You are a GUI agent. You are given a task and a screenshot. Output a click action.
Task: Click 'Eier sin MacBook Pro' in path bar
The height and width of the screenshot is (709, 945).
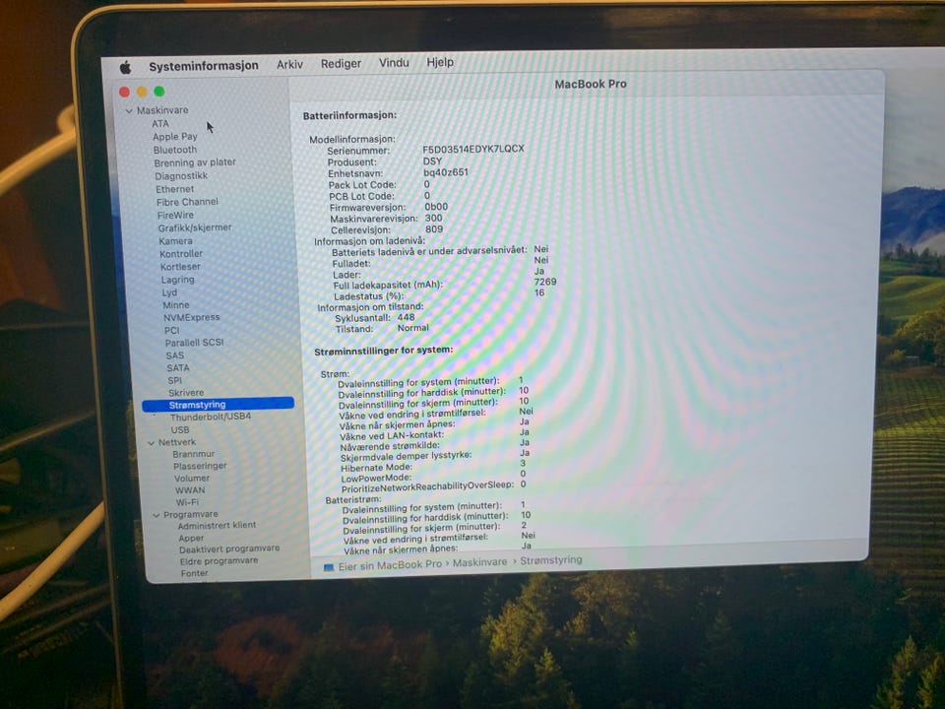(390, 565)
